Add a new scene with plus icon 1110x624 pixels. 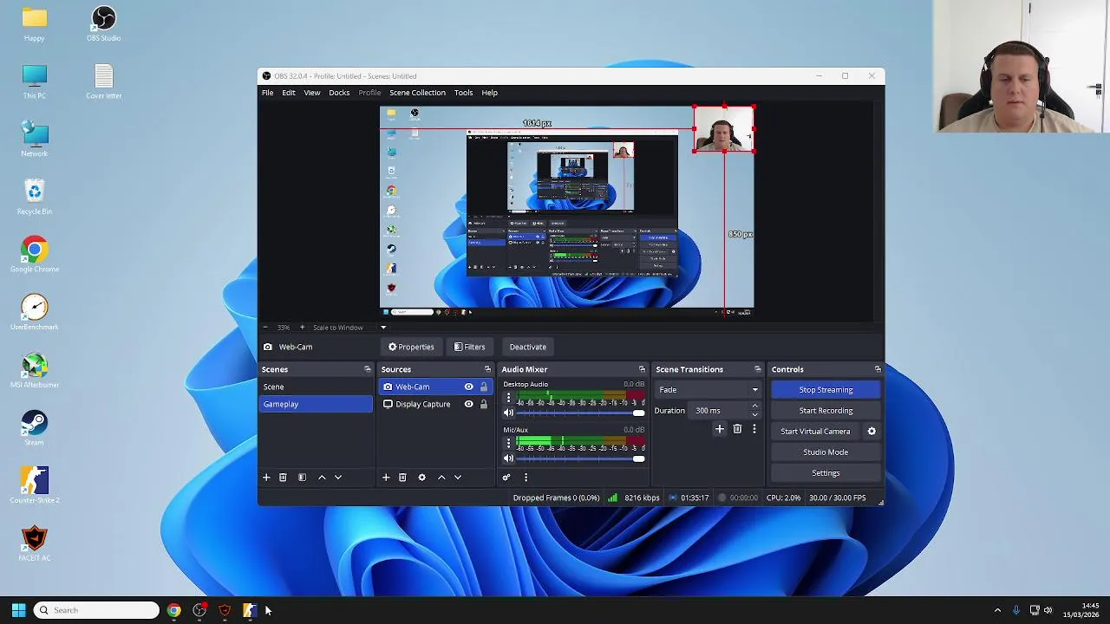266,478
